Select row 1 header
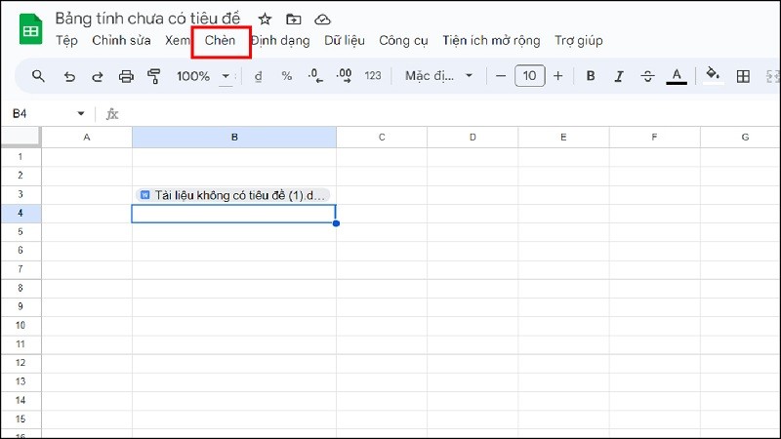Screen dimensions: 781x439 tap(21, 157)
